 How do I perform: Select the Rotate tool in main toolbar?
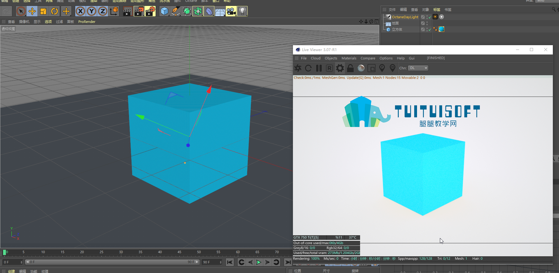(54, 11)
